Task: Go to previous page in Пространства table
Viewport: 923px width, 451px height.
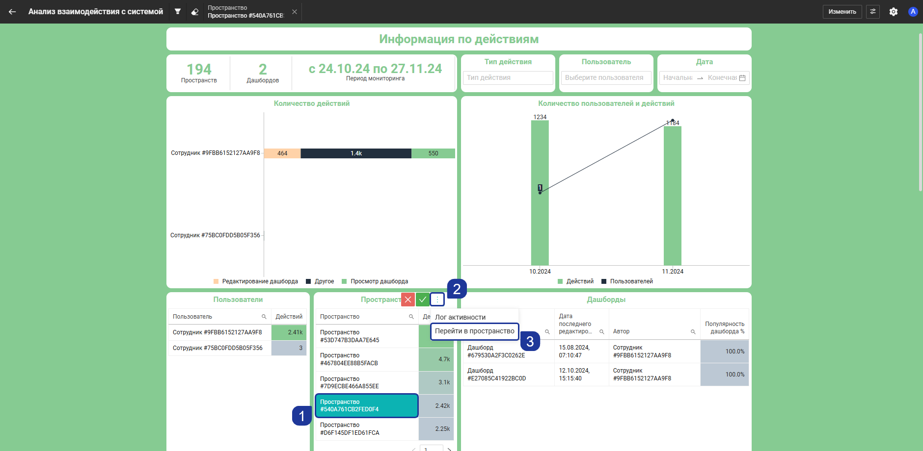Action: point(414,449)
